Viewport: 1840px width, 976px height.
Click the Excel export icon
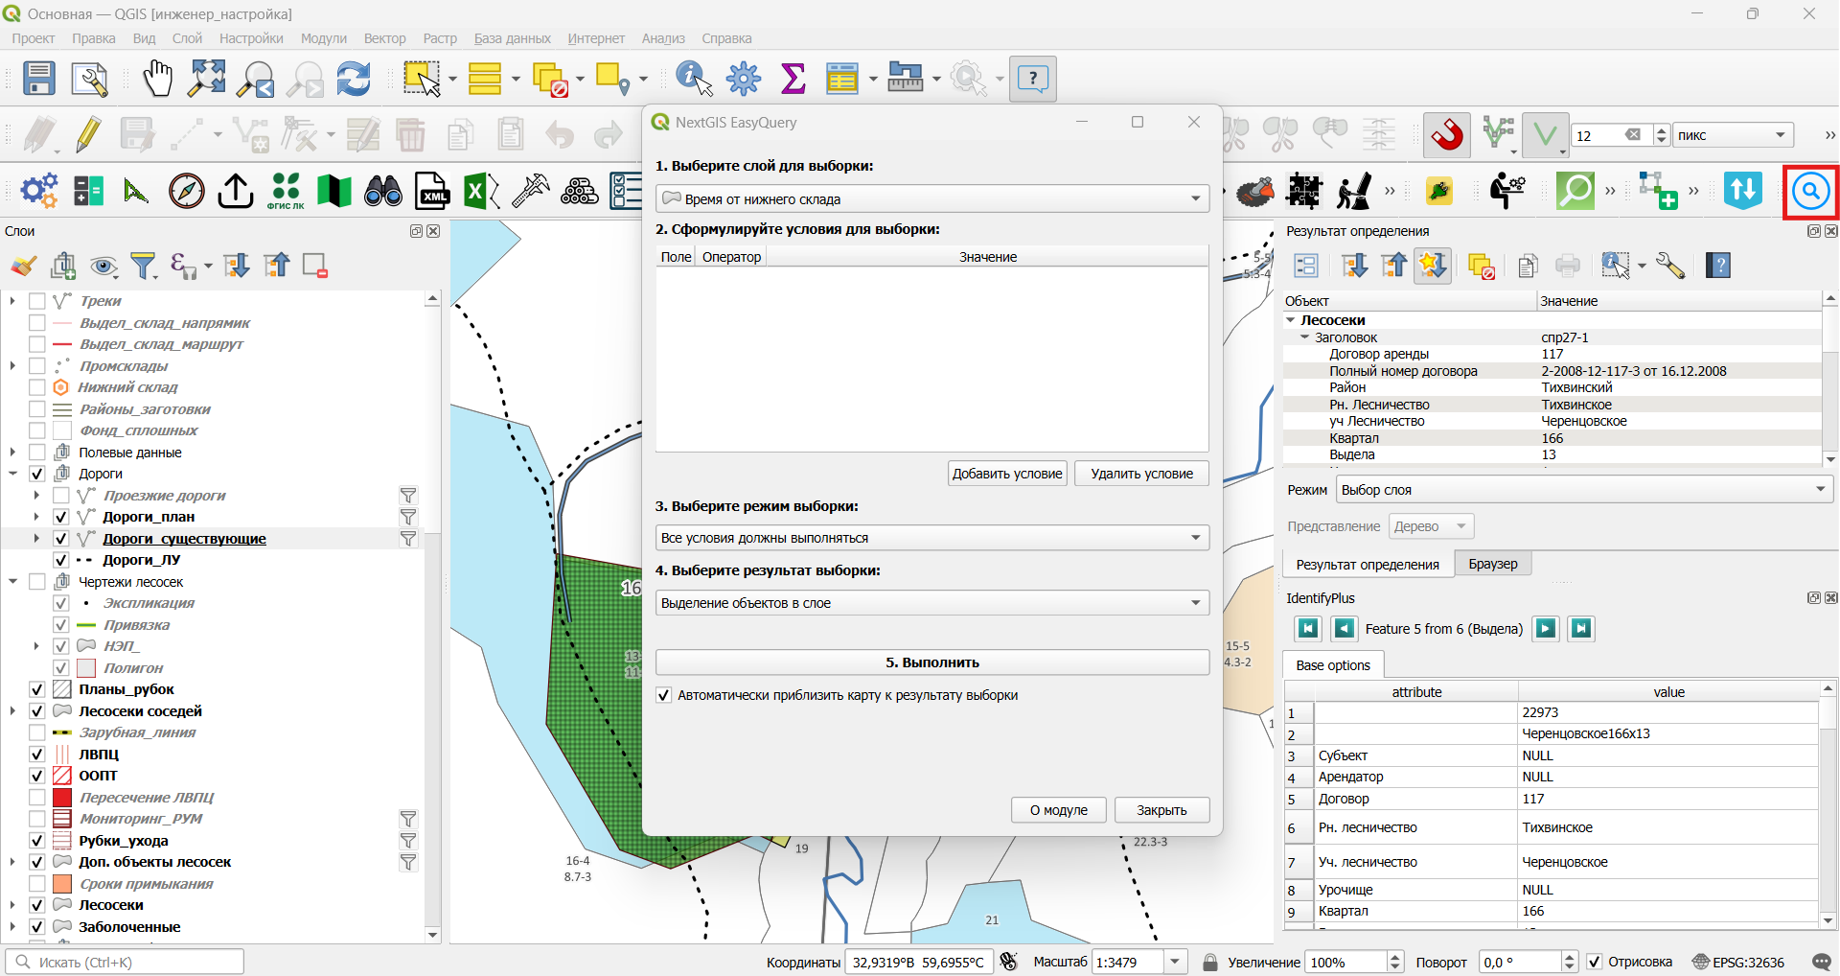(481, 192)
